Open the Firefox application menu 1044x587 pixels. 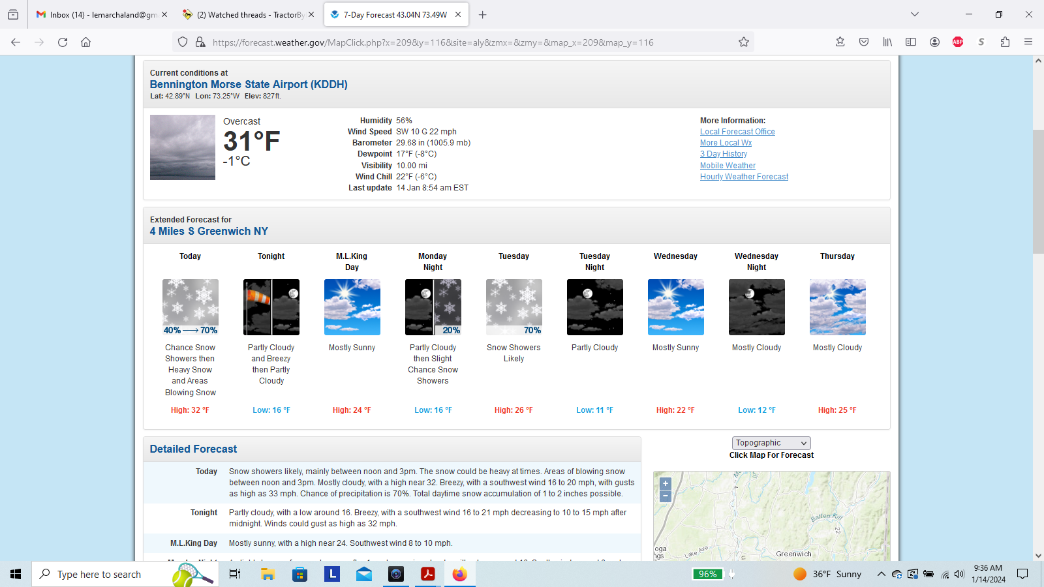point(1028,42)
